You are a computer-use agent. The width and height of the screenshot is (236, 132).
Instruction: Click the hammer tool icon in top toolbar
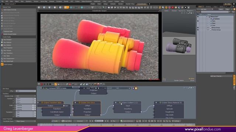coord(163,7)
